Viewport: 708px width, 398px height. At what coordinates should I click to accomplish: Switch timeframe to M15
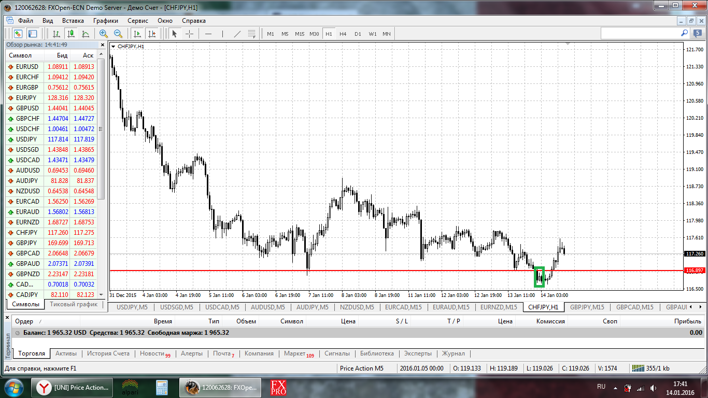click(x=300, y=34)
